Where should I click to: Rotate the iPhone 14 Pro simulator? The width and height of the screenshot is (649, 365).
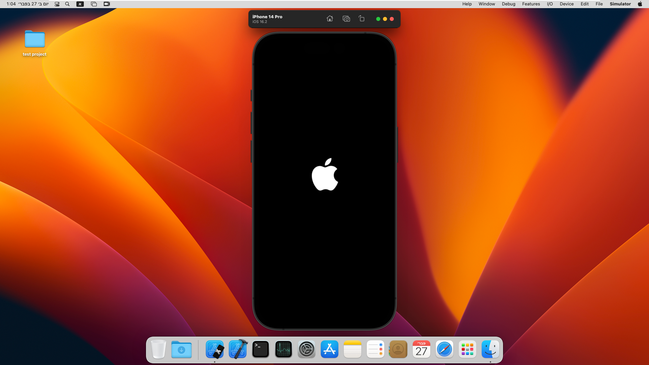362,19
